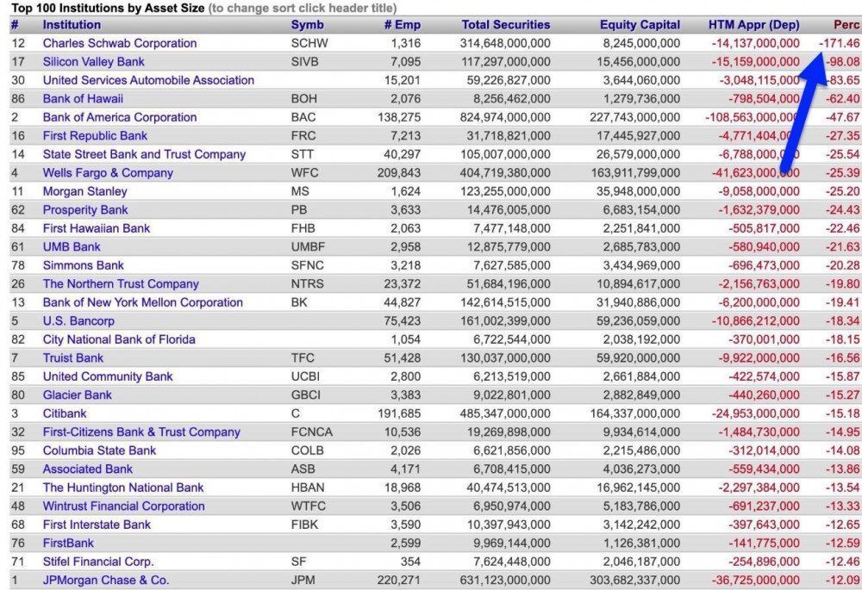Open the U.S. Bancorp link
The image size is (862, 590).
click(78, 320)
